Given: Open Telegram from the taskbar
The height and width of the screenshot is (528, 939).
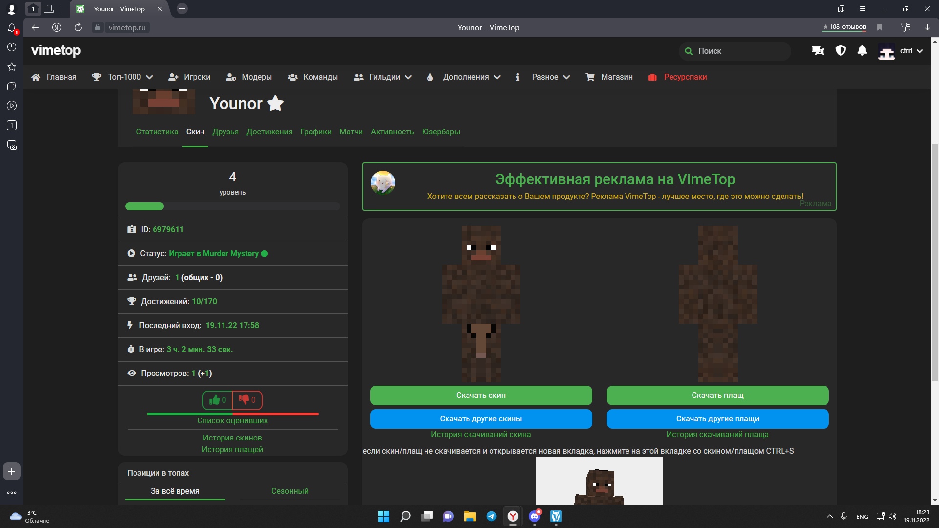Looking at the screenshot, I should click(492, 516).
